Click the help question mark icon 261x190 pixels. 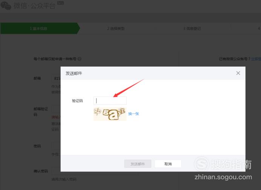click(80, 59)
